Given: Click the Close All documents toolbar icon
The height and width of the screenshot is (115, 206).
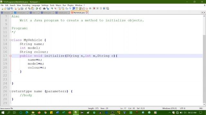Looking at the screenshot, I should coord(19,9).
